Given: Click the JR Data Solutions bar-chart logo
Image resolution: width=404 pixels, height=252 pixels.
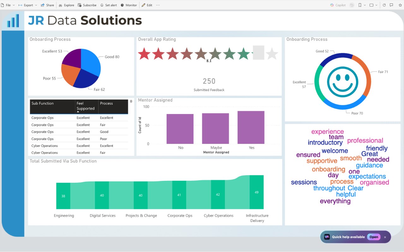Looking at the screenshot, I should tap(13, 20).
